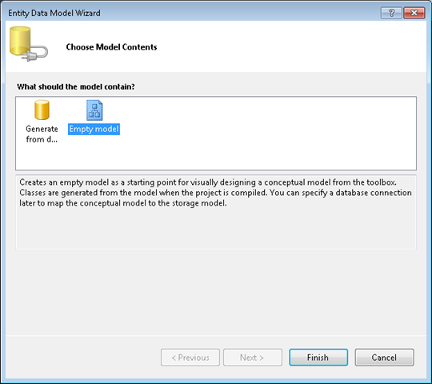Click the What should the model contain? label
This screenshot has height=384, width=432.
point(76,86)
